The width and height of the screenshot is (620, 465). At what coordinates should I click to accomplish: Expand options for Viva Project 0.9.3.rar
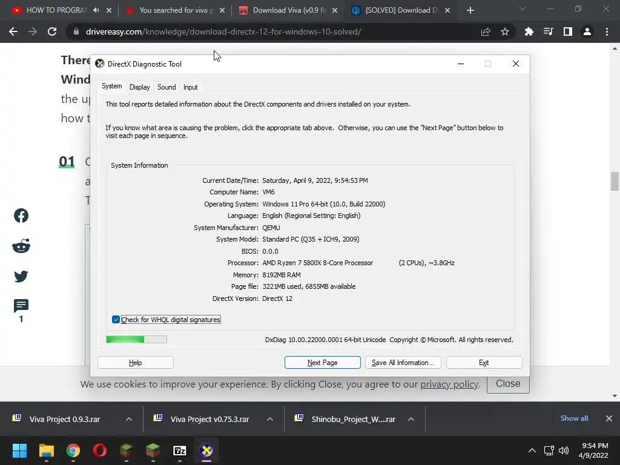click(129, 419)
